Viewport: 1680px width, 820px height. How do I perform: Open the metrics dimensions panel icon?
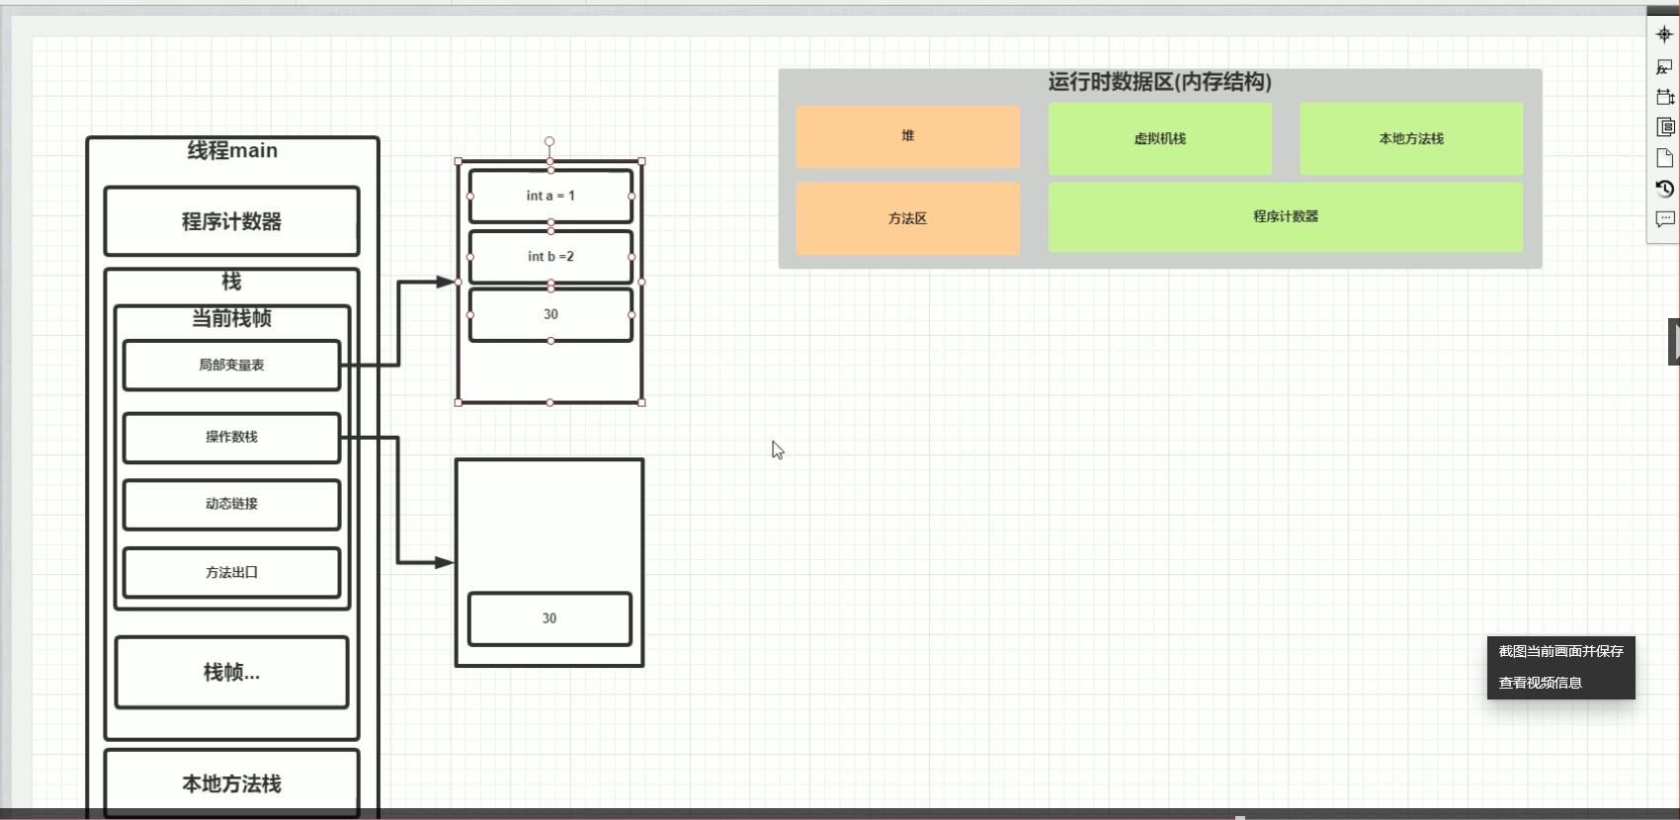(x=1664, y=97)
